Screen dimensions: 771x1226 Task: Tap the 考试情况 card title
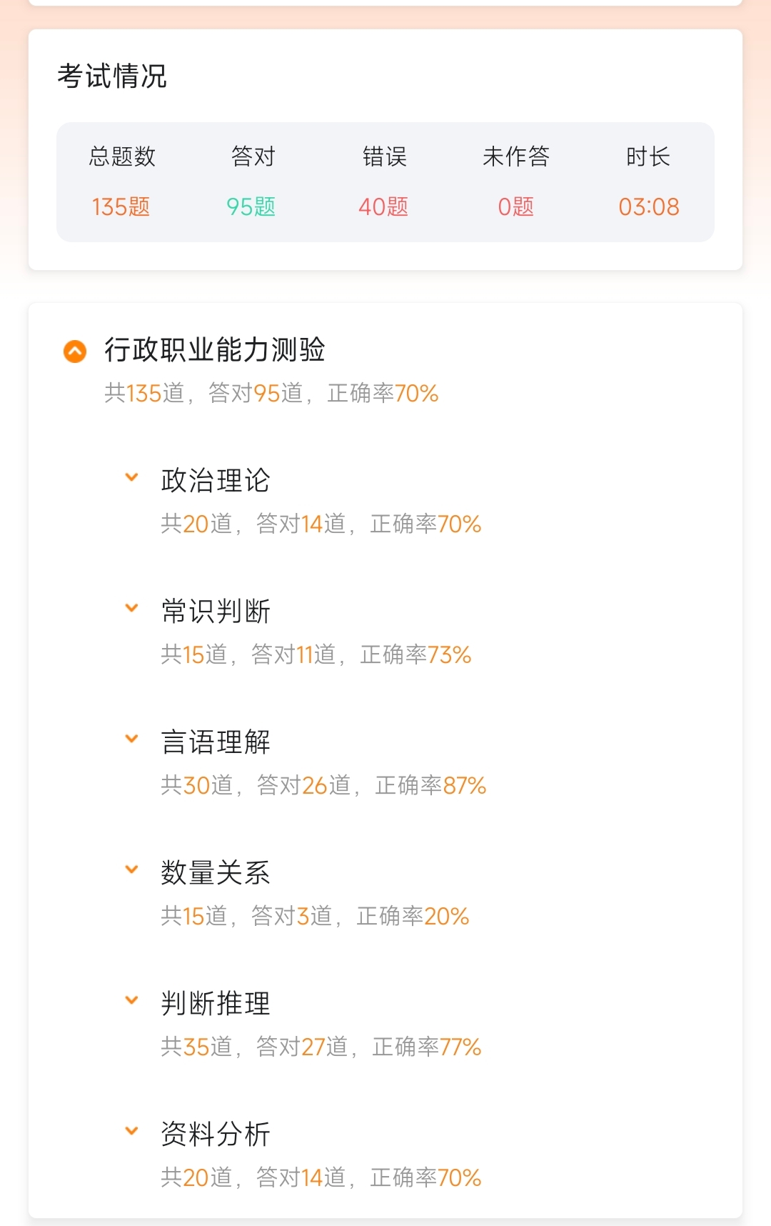112,76
